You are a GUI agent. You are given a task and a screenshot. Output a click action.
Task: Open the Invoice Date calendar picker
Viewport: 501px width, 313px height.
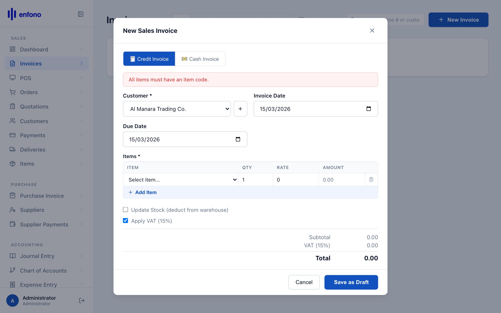click(x=369, y=109)
